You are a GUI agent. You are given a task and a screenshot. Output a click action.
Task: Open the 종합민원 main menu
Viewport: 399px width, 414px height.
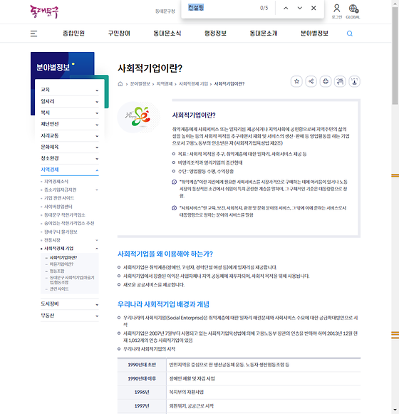(73, 33)
